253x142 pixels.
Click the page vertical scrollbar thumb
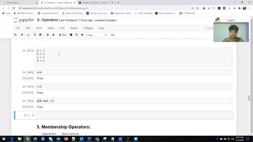point(249,98)
